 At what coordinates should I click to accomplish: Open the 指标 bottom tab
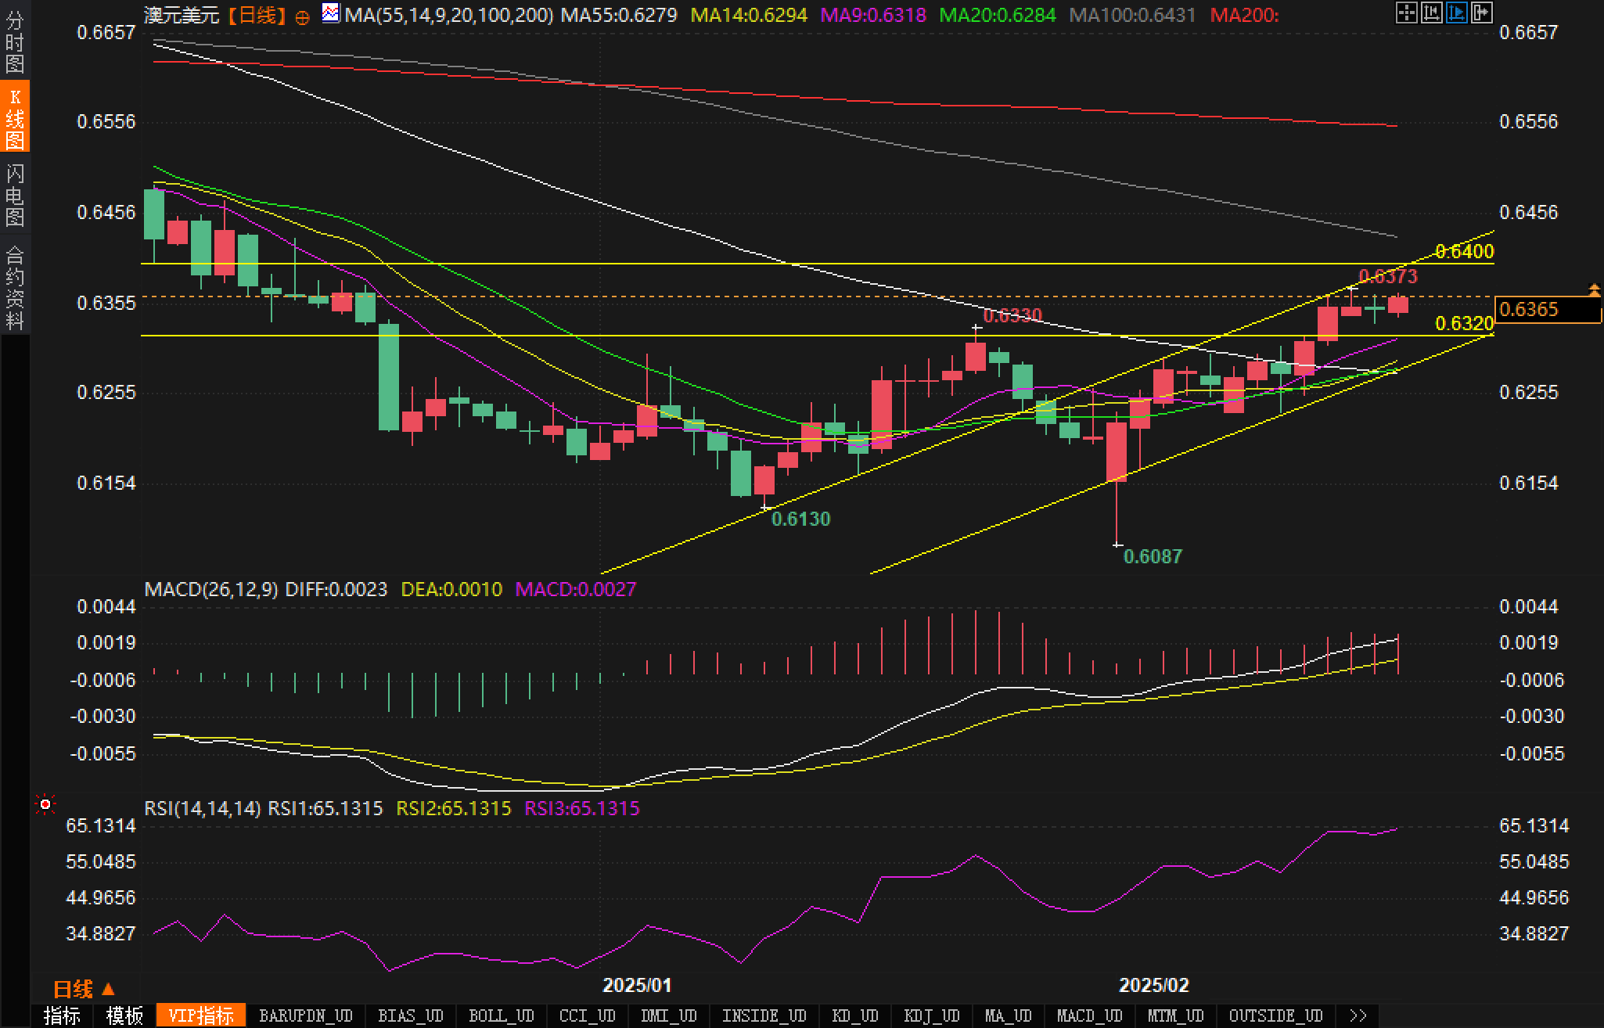click(62, 1015)
